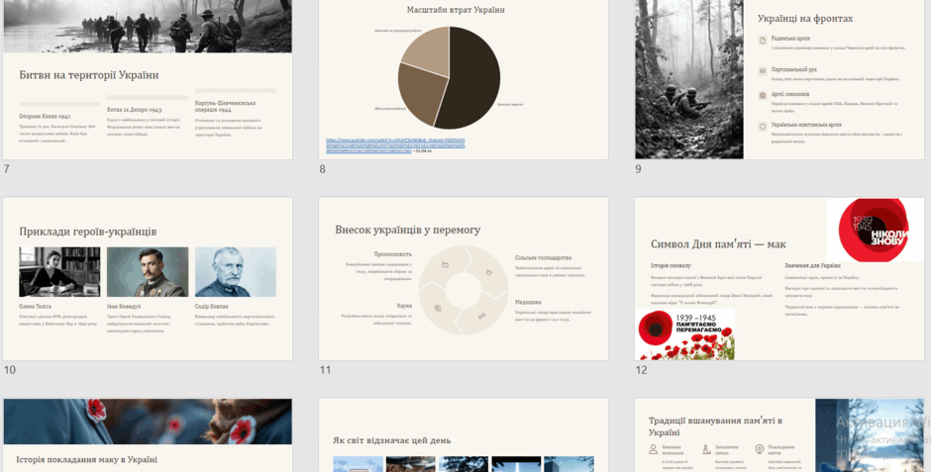Click the heading "Оборона Києва 1941"
Image resolution: width=931 pixels, height=472 pixels.
(x=45, y=116)
